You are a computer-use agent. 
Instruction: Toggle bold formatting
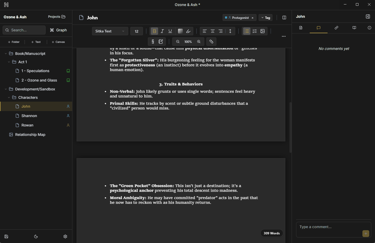coord(154,31)
